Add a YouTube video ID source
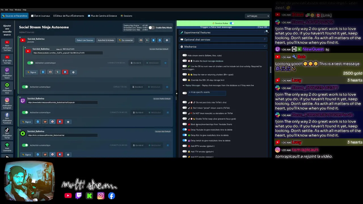363x204 pixels. point(7,60)
